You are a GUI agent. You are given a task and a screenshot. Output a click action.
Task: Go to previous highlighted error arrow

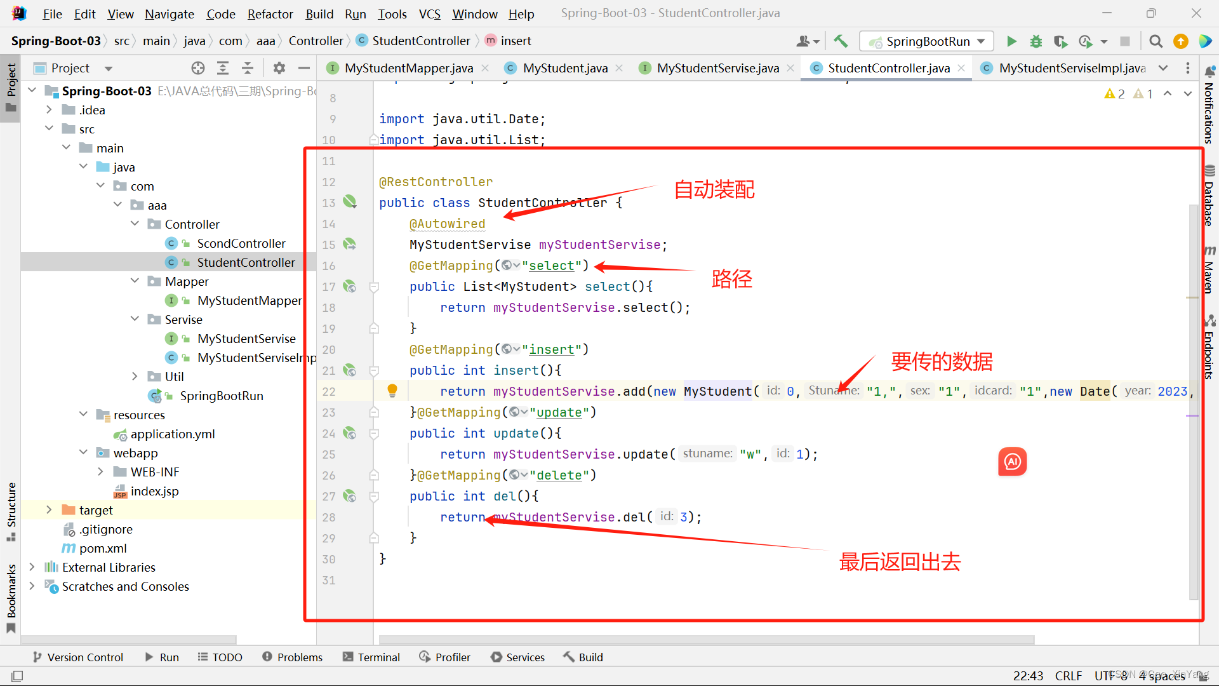point(1168,94)
